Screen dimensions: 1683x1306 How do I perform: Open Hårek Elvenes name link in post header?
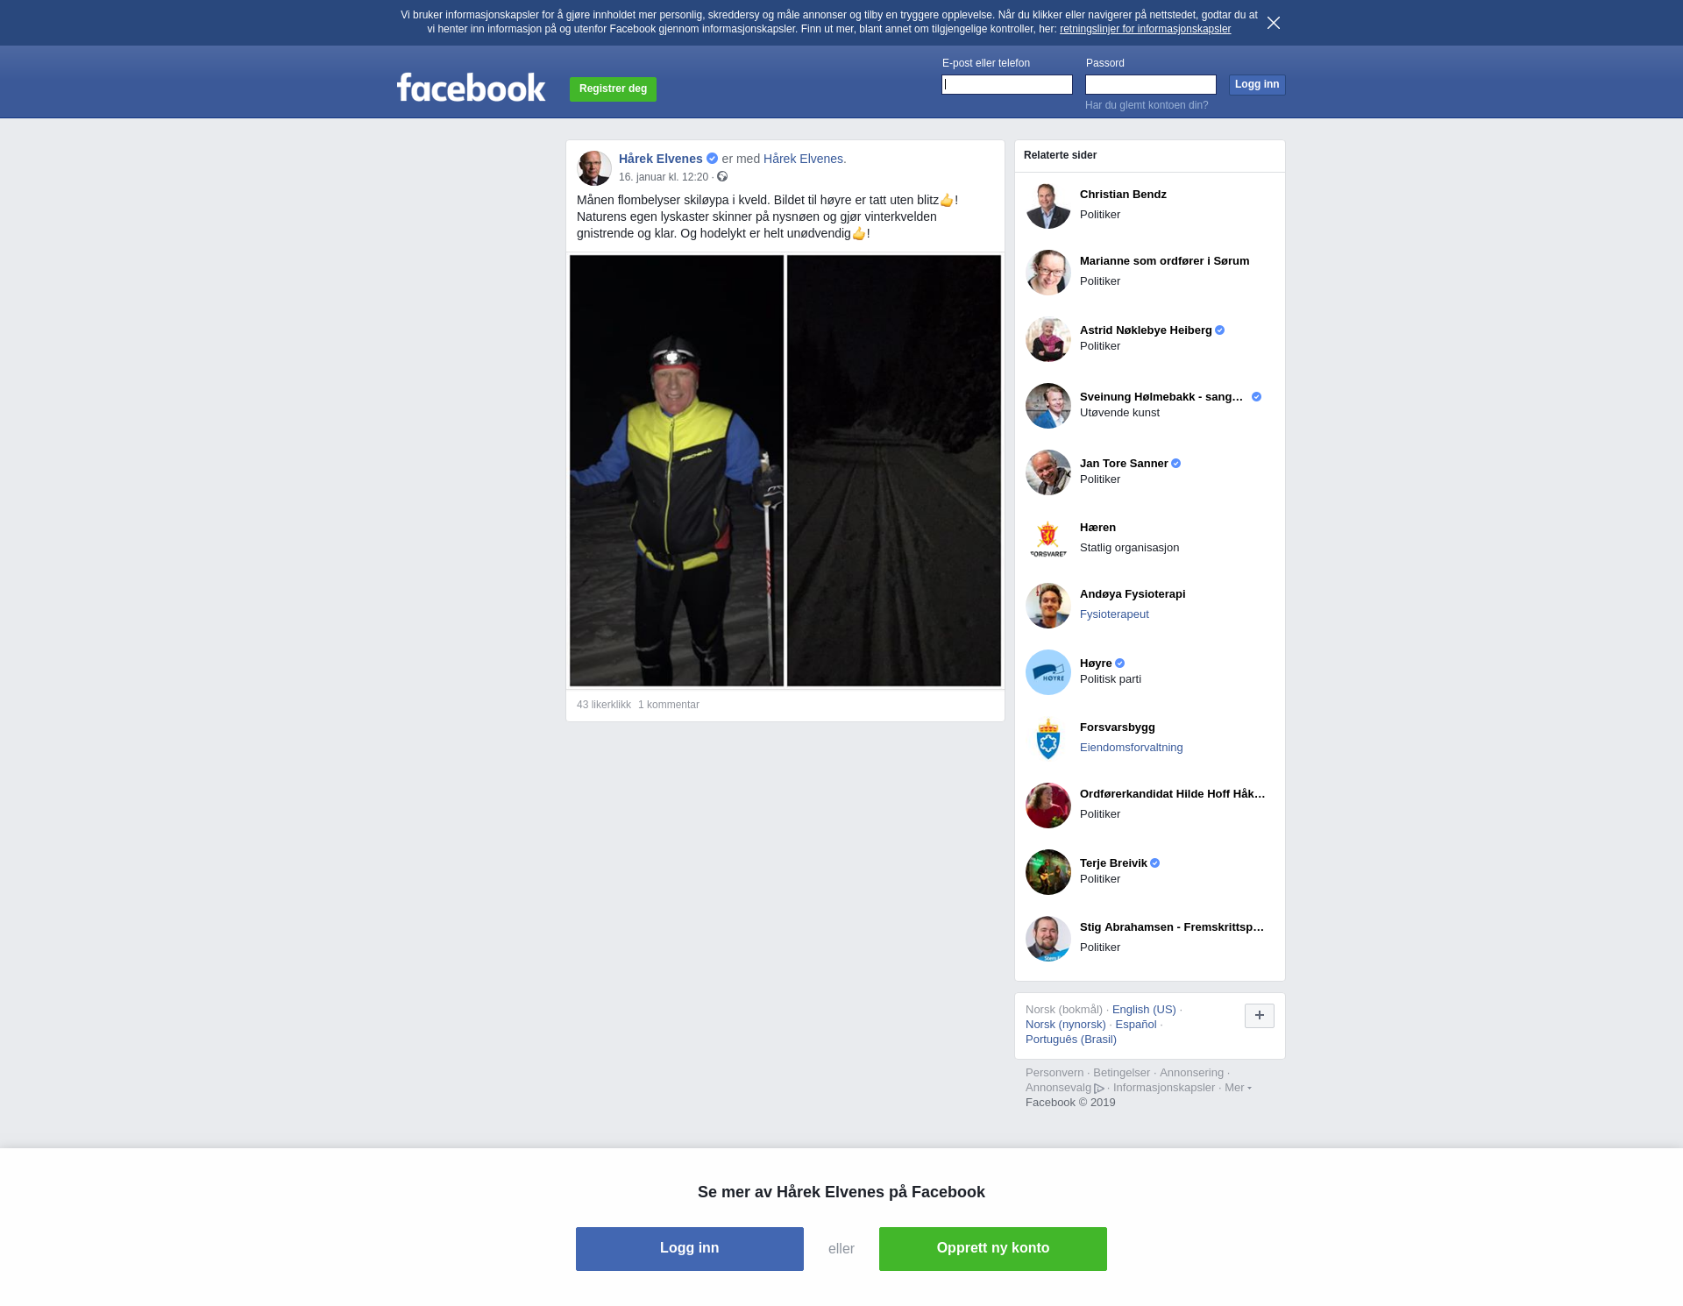coord(661,159)
